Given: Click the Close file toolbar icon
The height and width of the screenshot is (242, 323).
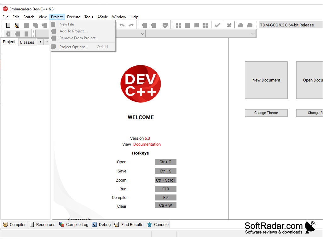Looking at the screenshot, I should pos(45,25).
